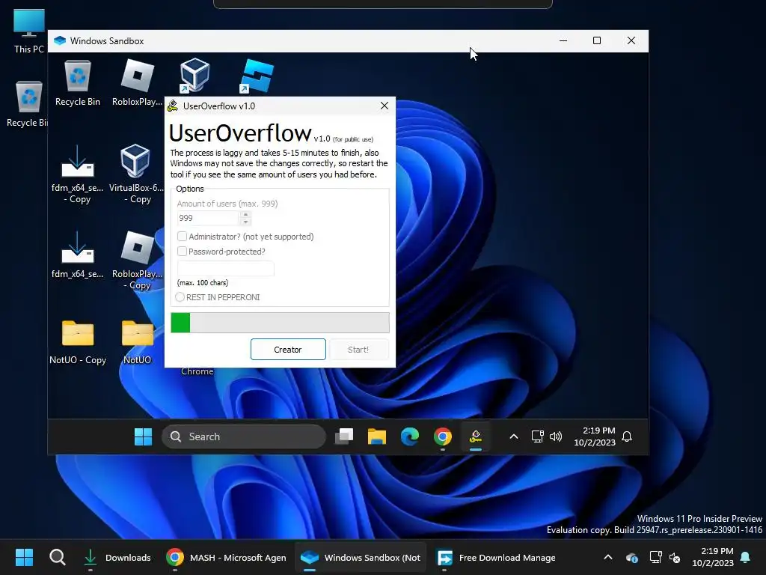Open host clock and date

click(x=713, y=557)
